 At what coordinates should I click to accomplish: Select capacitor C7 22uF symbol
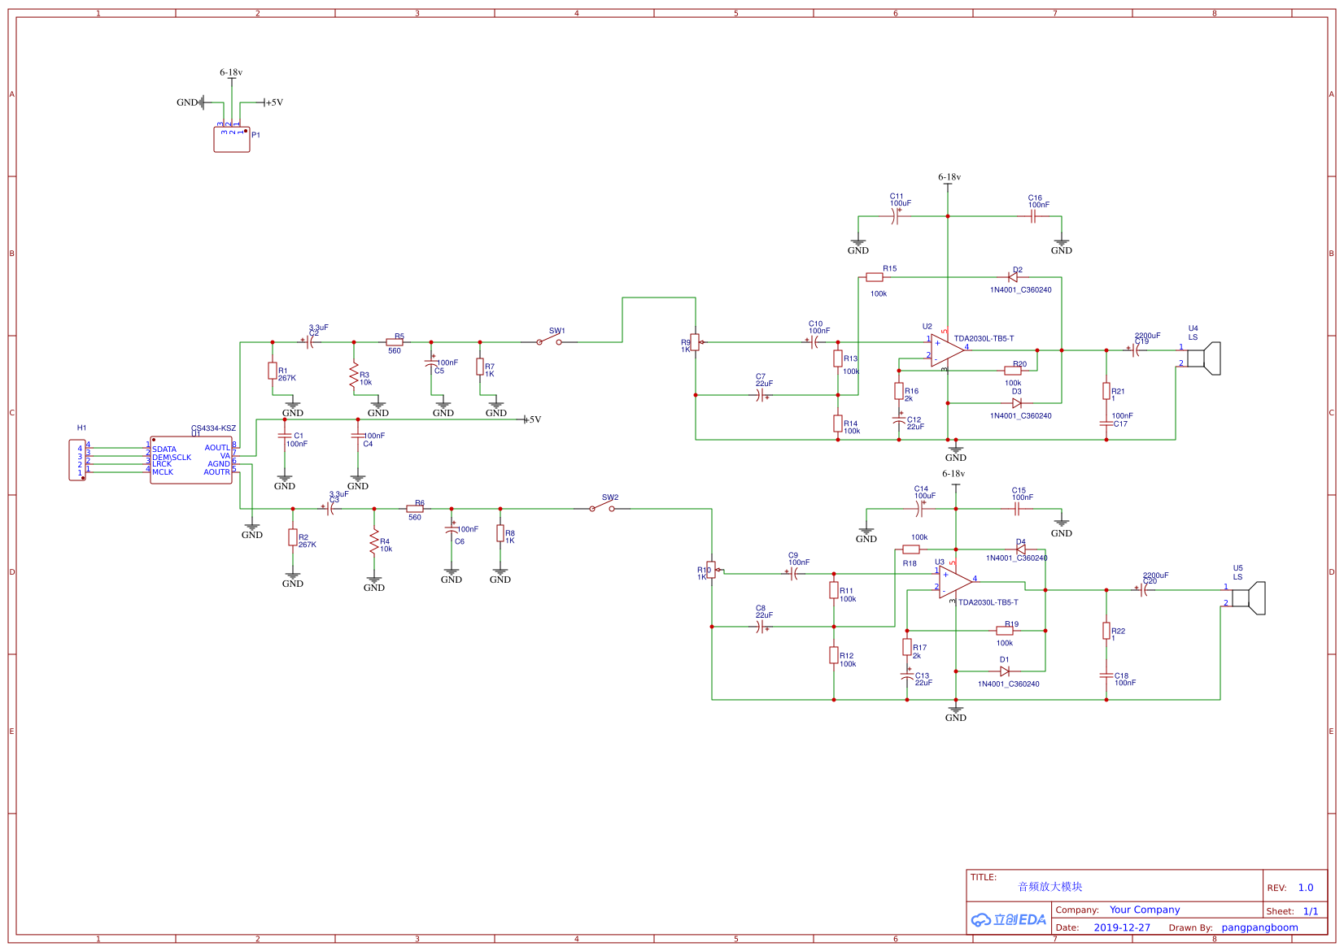click(x=761, y=395)
